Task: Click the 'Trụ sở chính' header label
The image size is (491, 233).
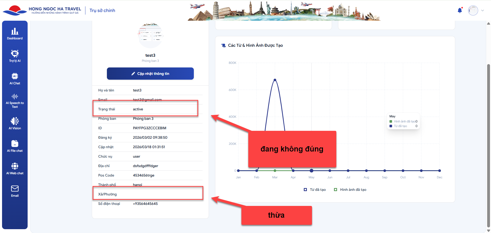Action: click(102, 10)
